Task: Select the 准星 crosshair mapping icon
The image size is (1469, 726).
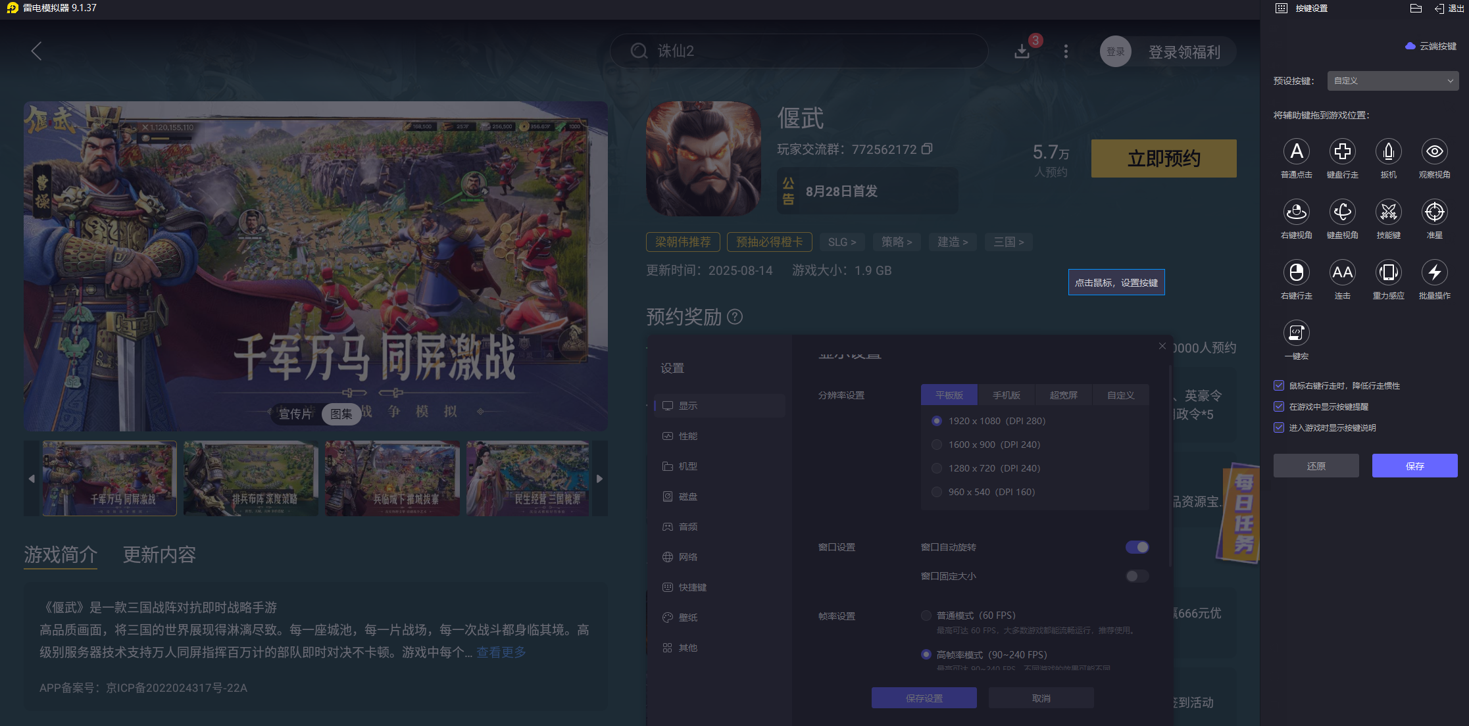Action: click(x=1435, y=213)
